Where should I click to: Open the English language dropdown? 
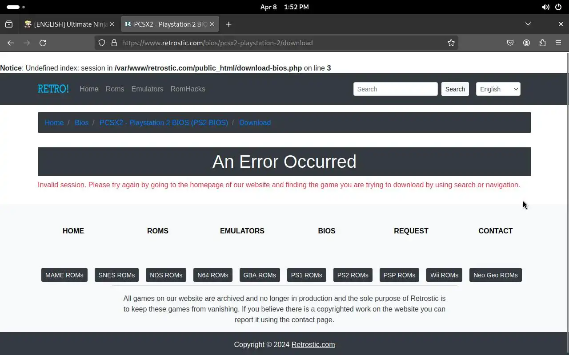(498, 89)
